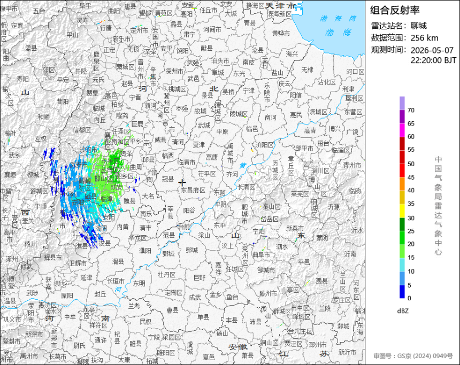The height and width of the screenshot is (365, 460).
Task: Click the dBZ unit label
Action: [402, 311]
